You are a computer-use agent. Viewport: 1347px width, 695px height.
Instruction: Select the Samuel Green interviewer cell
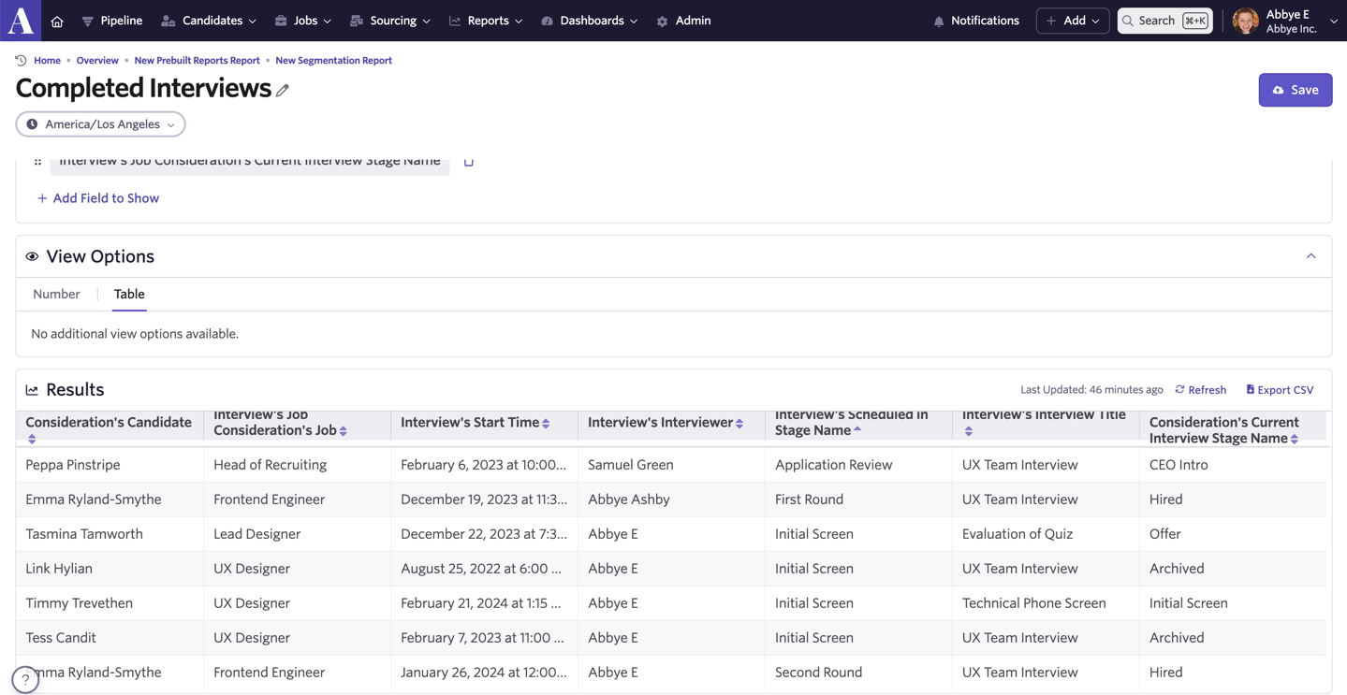[671, 465]
